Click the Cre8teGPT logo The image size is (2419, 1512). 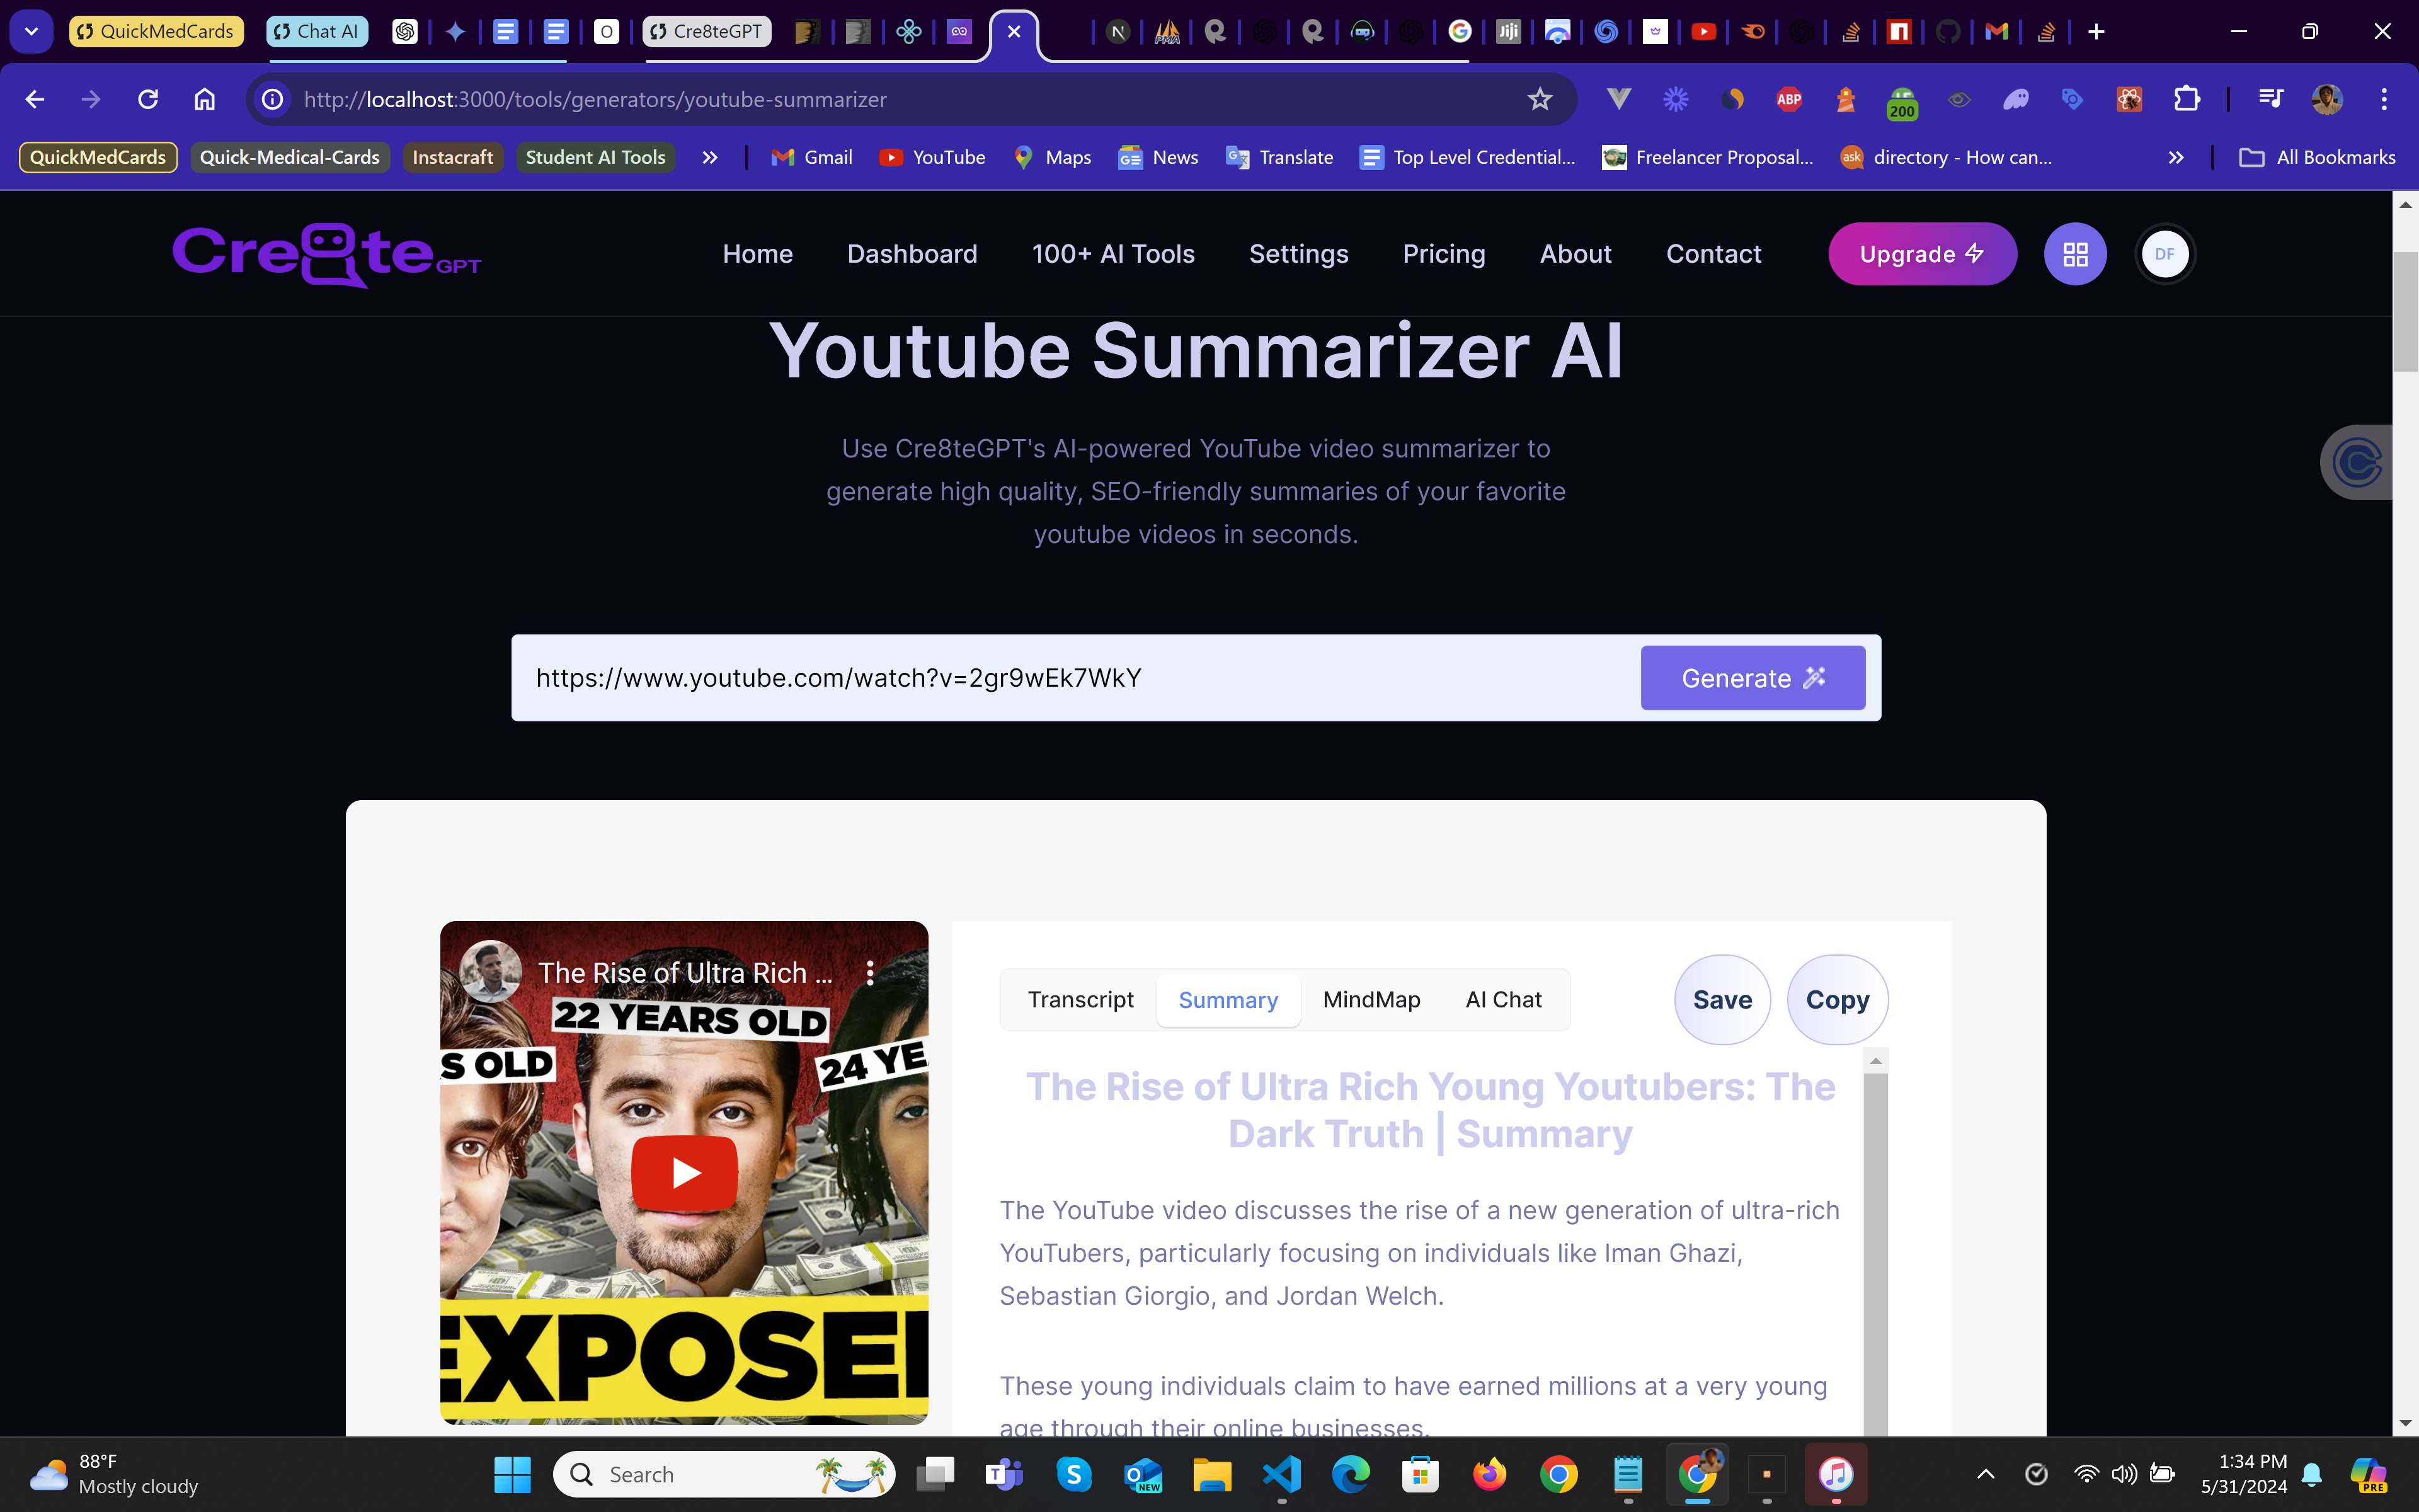tap(326, 254)
